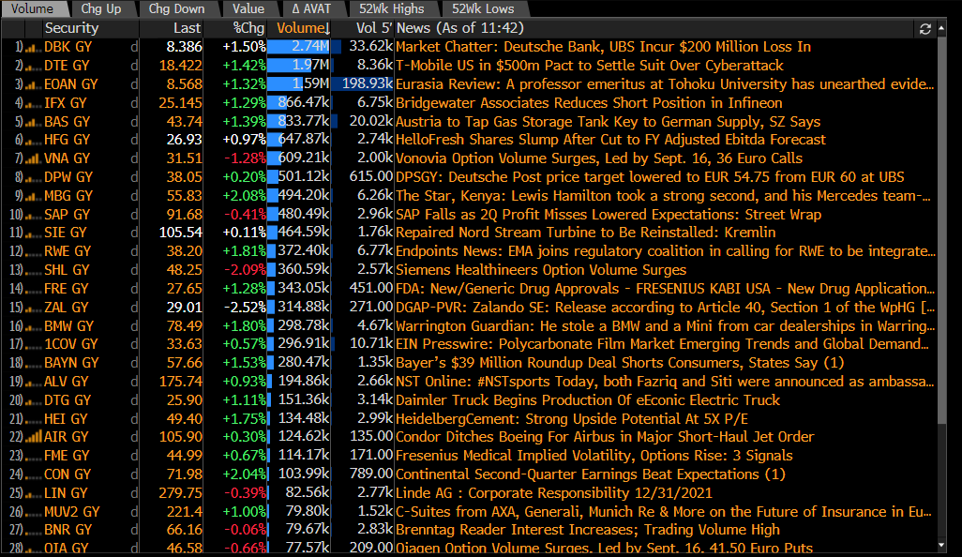Open the Condor Ditches Boeing headline
962x557 pixels.
coord(605,437)
